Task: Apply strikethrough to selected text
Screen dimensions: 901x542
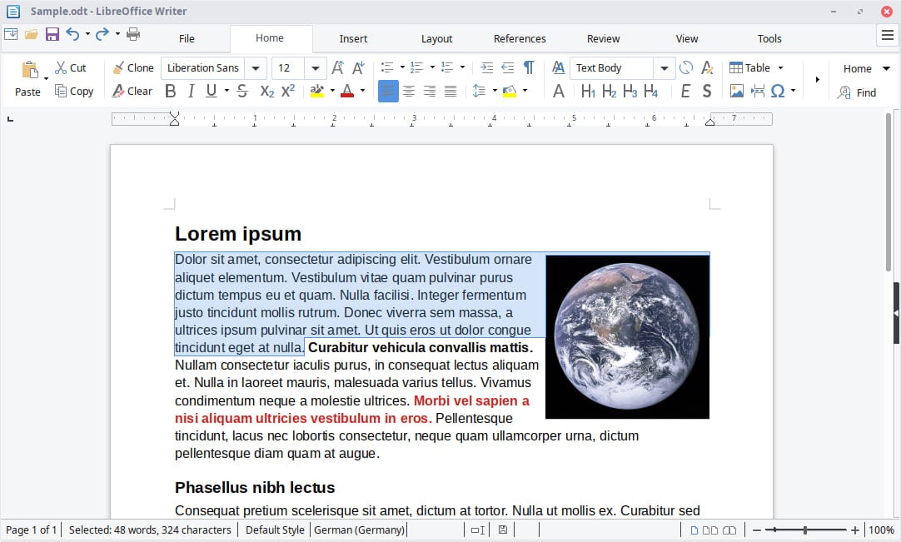Action: [x=241, y=91]
